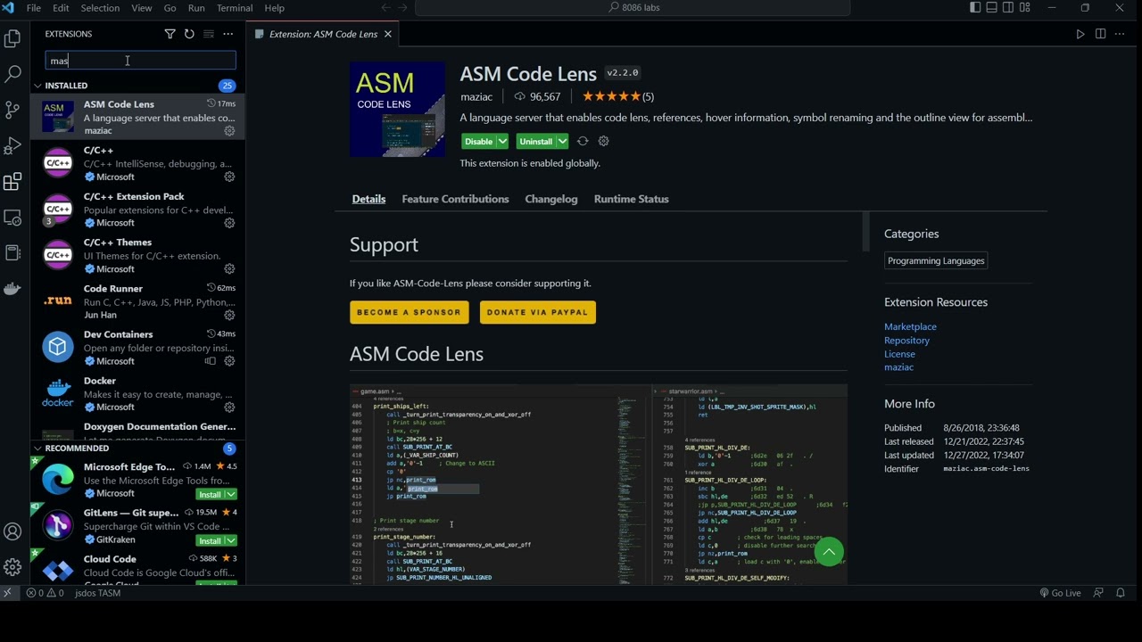Open the Docker view in activity bar

pos(12,289)
